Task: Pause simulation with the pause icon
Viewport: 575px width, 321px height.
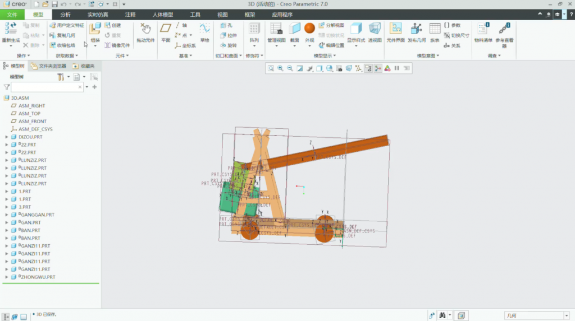Action: pyautogui.click(x=397, y=68)
